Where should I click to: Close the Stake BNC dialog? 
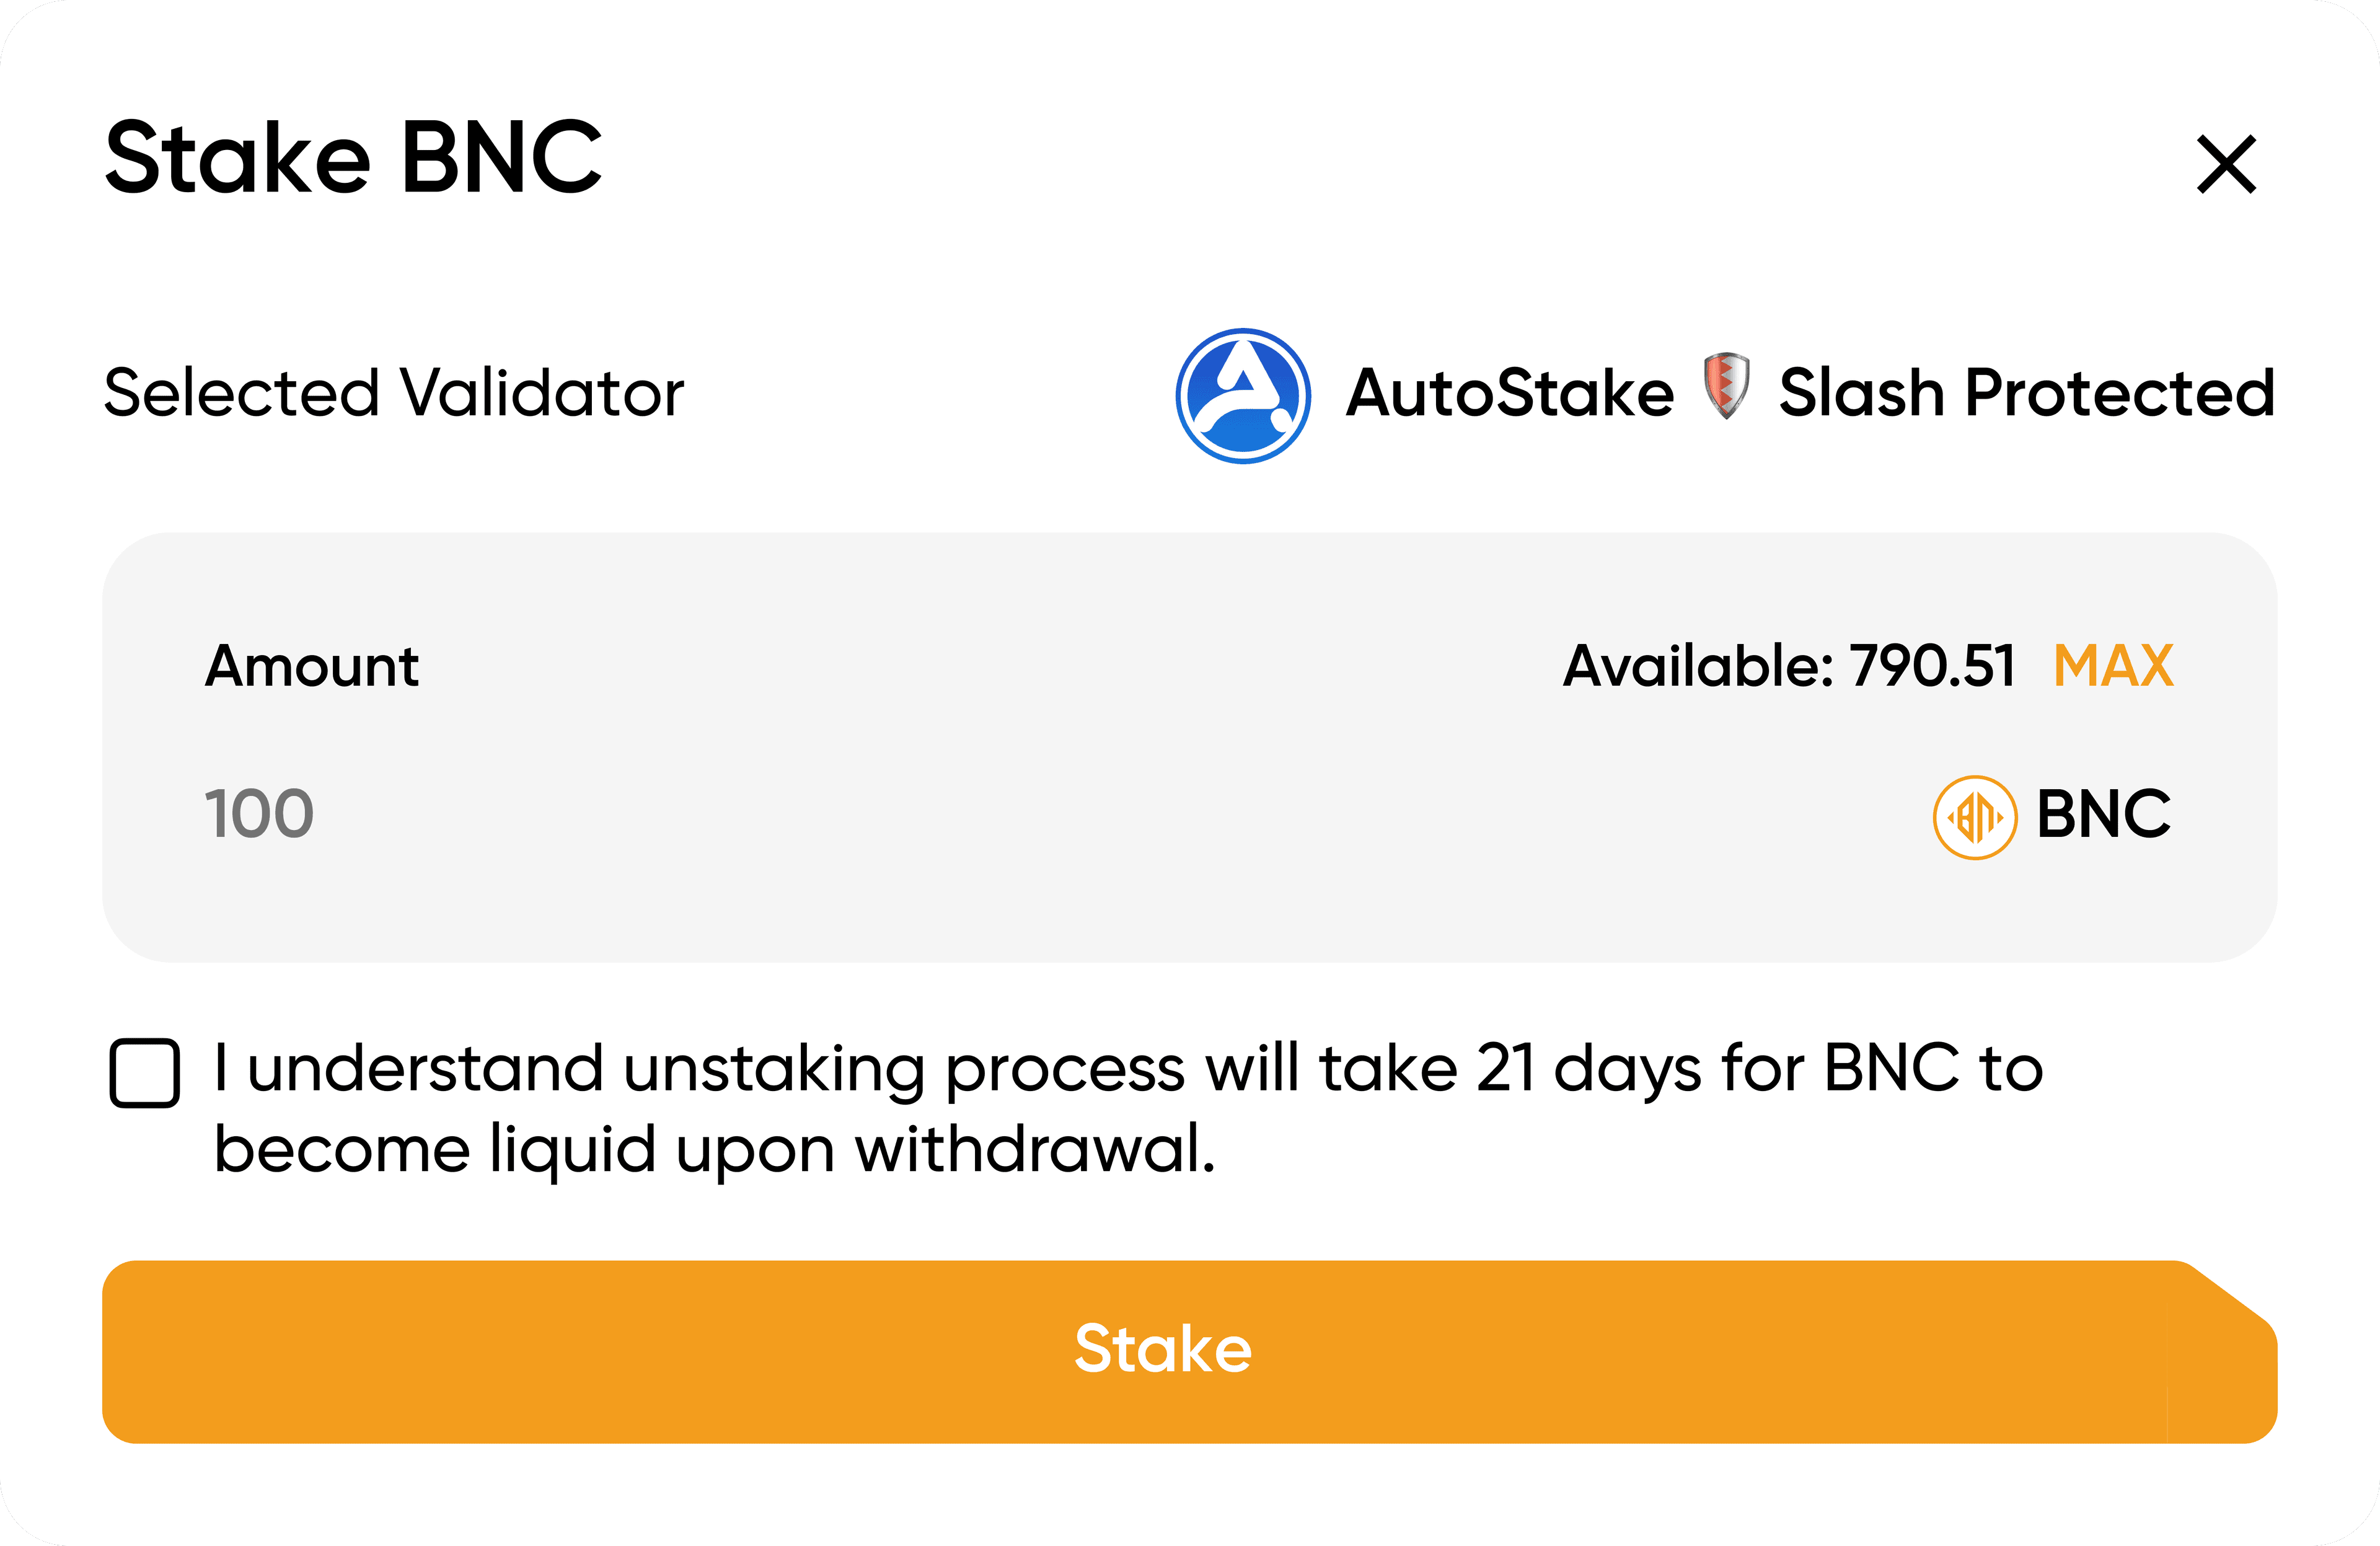click(x=2226, y=164)
